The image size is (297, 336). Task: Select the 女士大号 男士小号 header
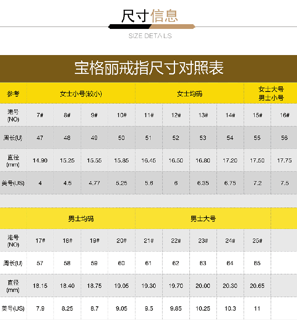(271, 94)
